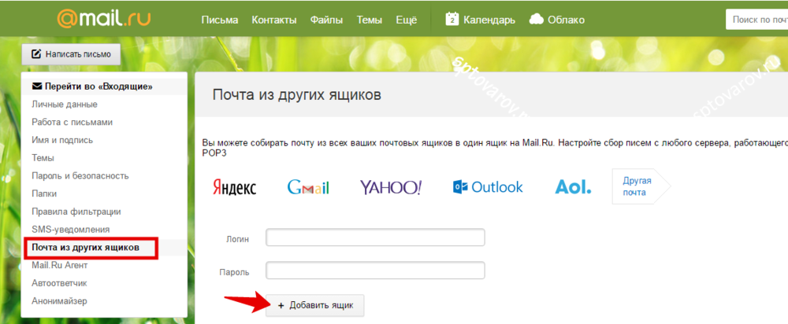
Task: Open Личные данные settings
Action: tap(65, 105)
